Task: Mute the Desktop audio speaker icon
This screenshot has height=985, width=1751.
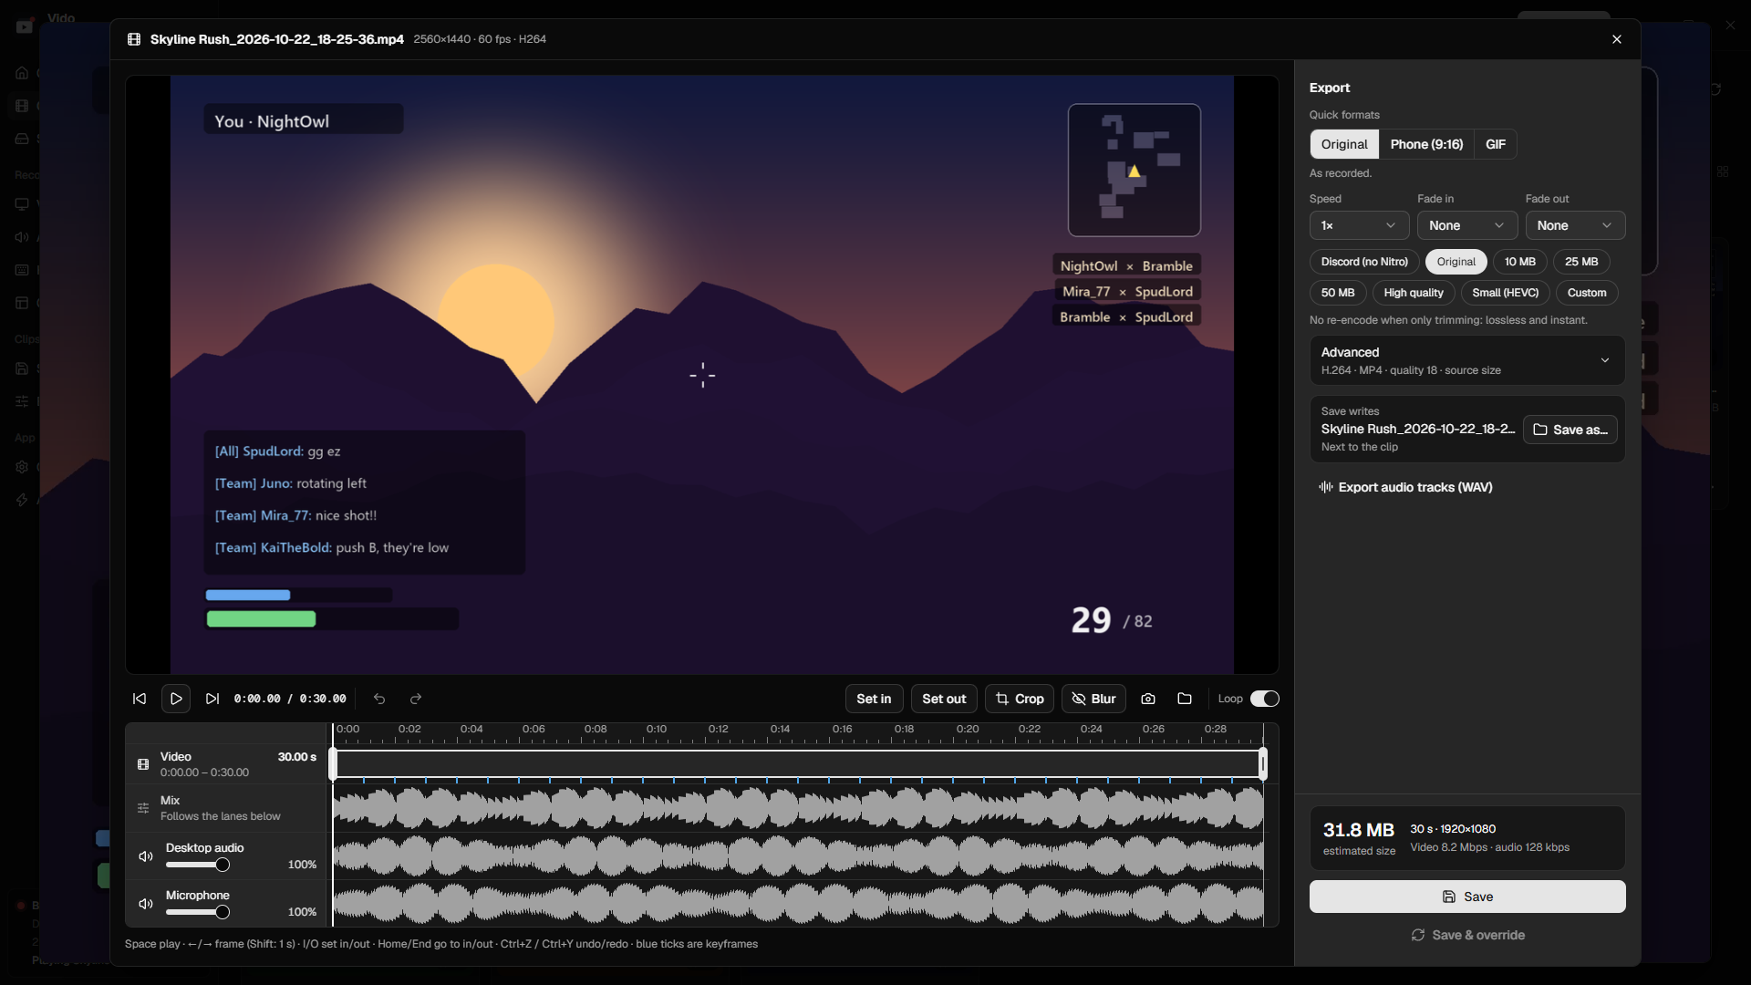Action: coord(145,856)
